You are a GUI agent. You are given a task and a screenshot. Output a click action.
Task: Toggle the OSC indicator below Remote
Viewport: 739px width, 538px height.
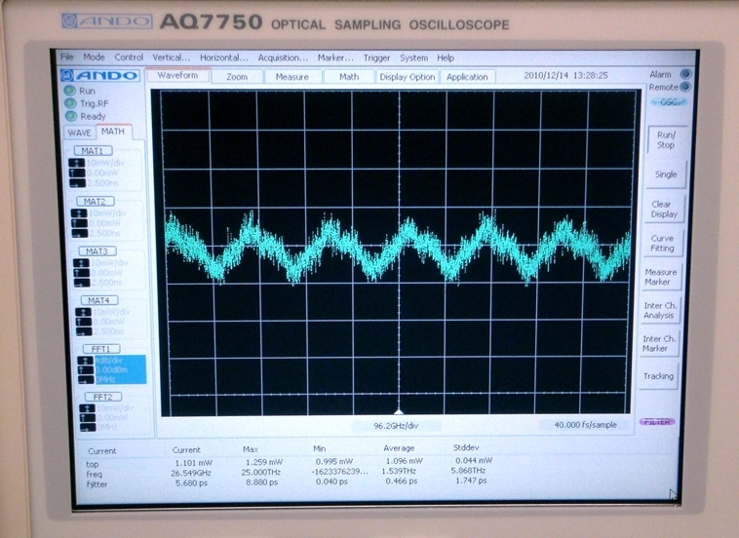point(669,101)
